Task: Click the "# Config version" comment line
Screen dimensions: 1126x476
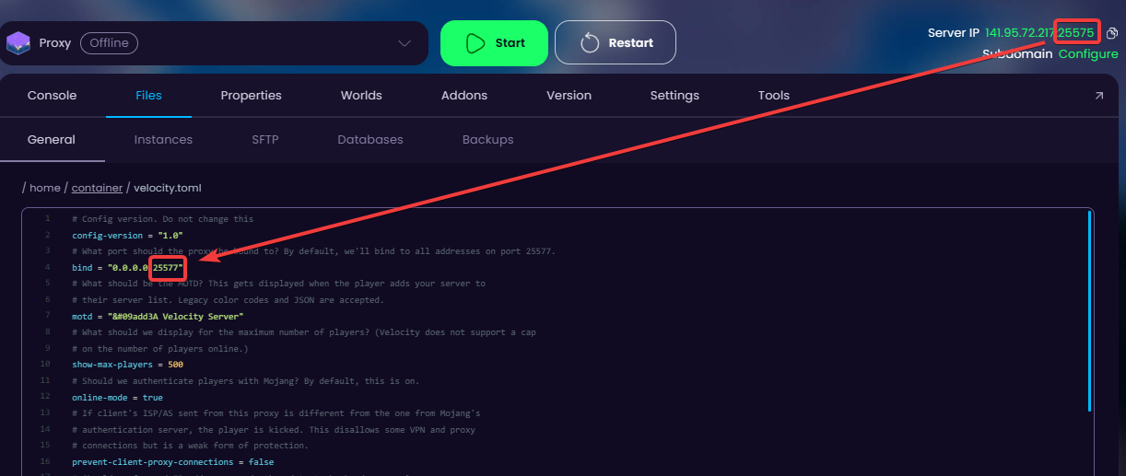Action: 162,219
